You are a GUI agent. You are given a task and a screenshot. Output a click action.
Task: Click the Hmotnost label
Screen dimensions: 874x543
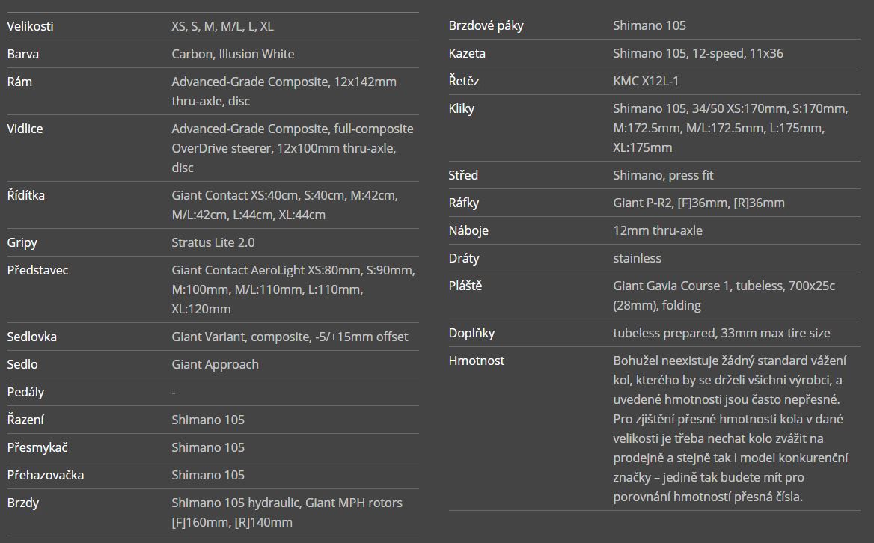click(477, 361)
